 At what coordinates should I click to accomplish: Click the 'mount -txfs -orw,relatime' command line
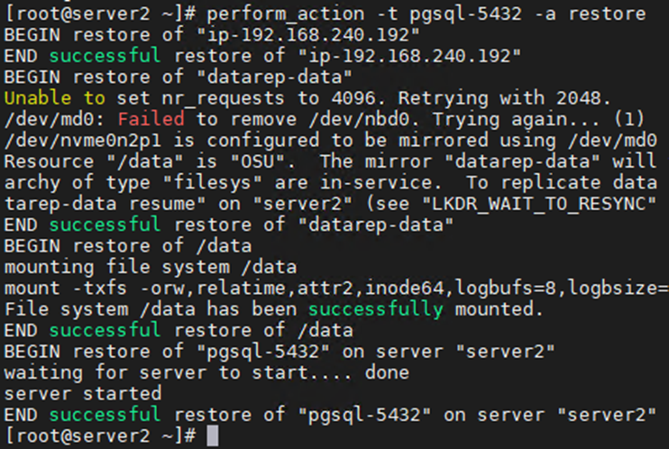(x=336, y=289)
